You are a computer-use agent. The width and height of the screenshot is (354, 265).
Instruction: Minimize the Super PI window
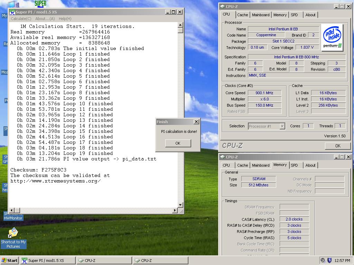[168, 12]
